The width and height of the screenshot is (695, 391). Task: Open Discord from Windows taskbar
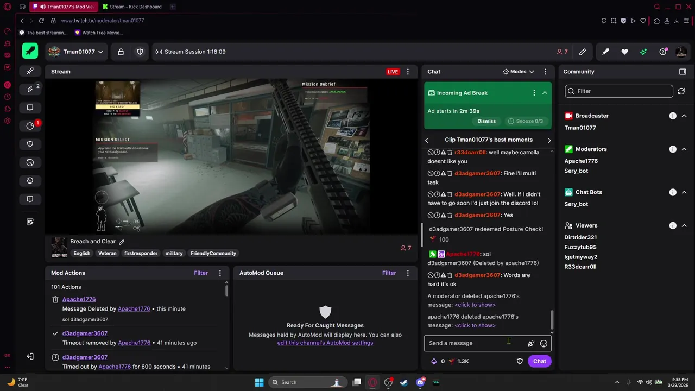click(x=420, y=382)
